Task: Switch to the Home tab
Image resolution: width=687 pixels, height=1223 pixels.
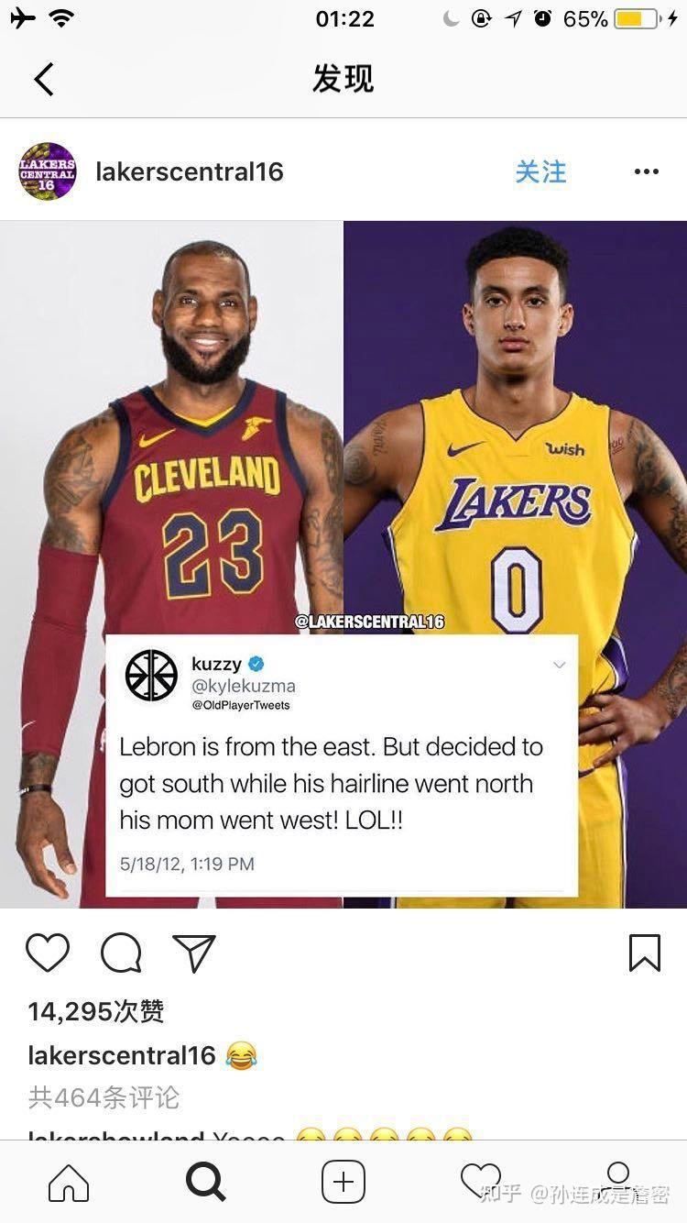Action: [69, 1183]
